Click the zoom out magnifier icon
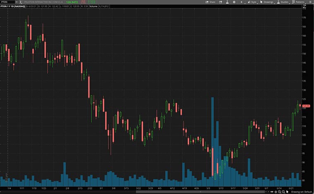This screenshot has height=194, width=314. (283, 192)
